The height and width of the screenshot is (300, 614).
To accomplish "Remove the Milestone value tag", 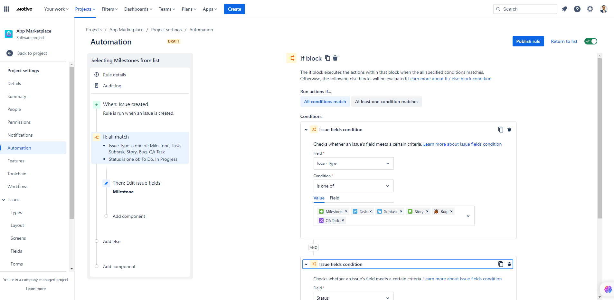I will 346,212.
